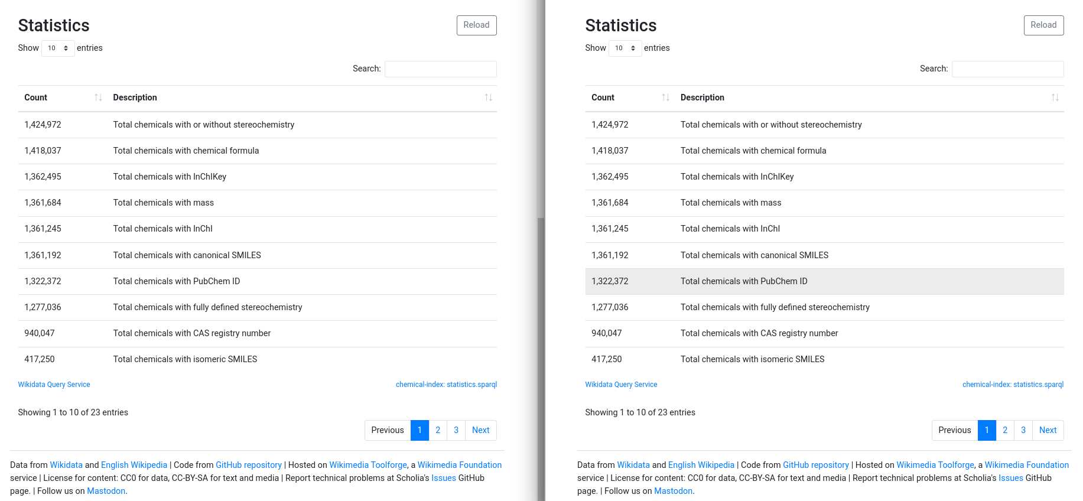Image resolution: width=1083 pixels, height=501 pixels.
Task: Click the vertical scrollbar between panes
Action: pos(541,359)
